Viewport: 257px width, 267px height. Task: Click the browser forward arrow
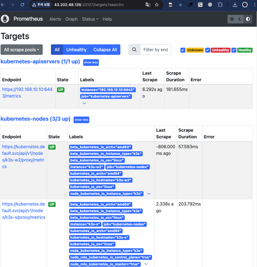point(12,5)
